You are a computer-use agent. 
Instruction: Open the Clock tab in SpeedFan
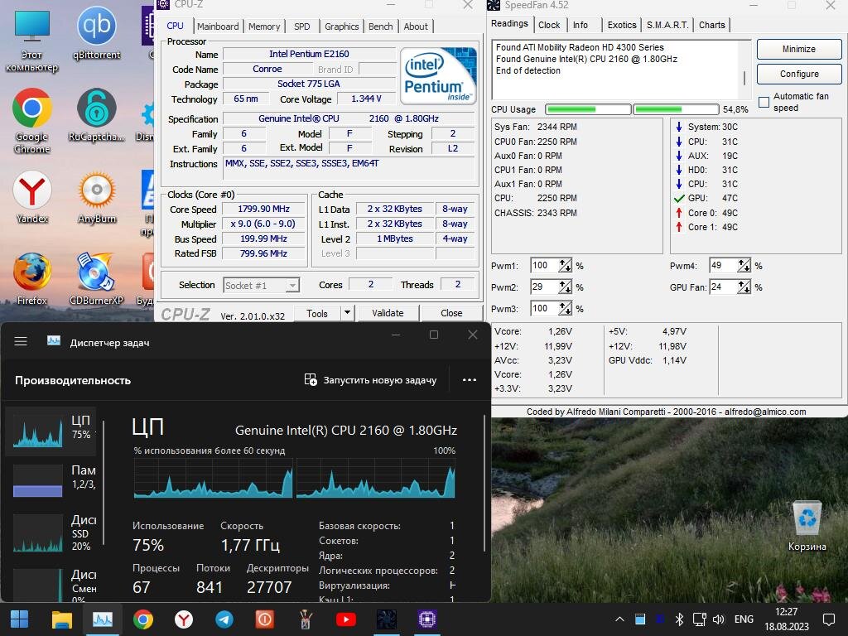[549, 25]
